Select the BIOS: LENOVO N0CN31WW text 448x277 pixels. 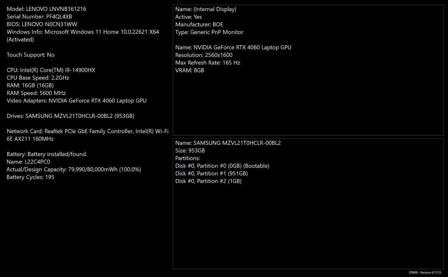42,24
